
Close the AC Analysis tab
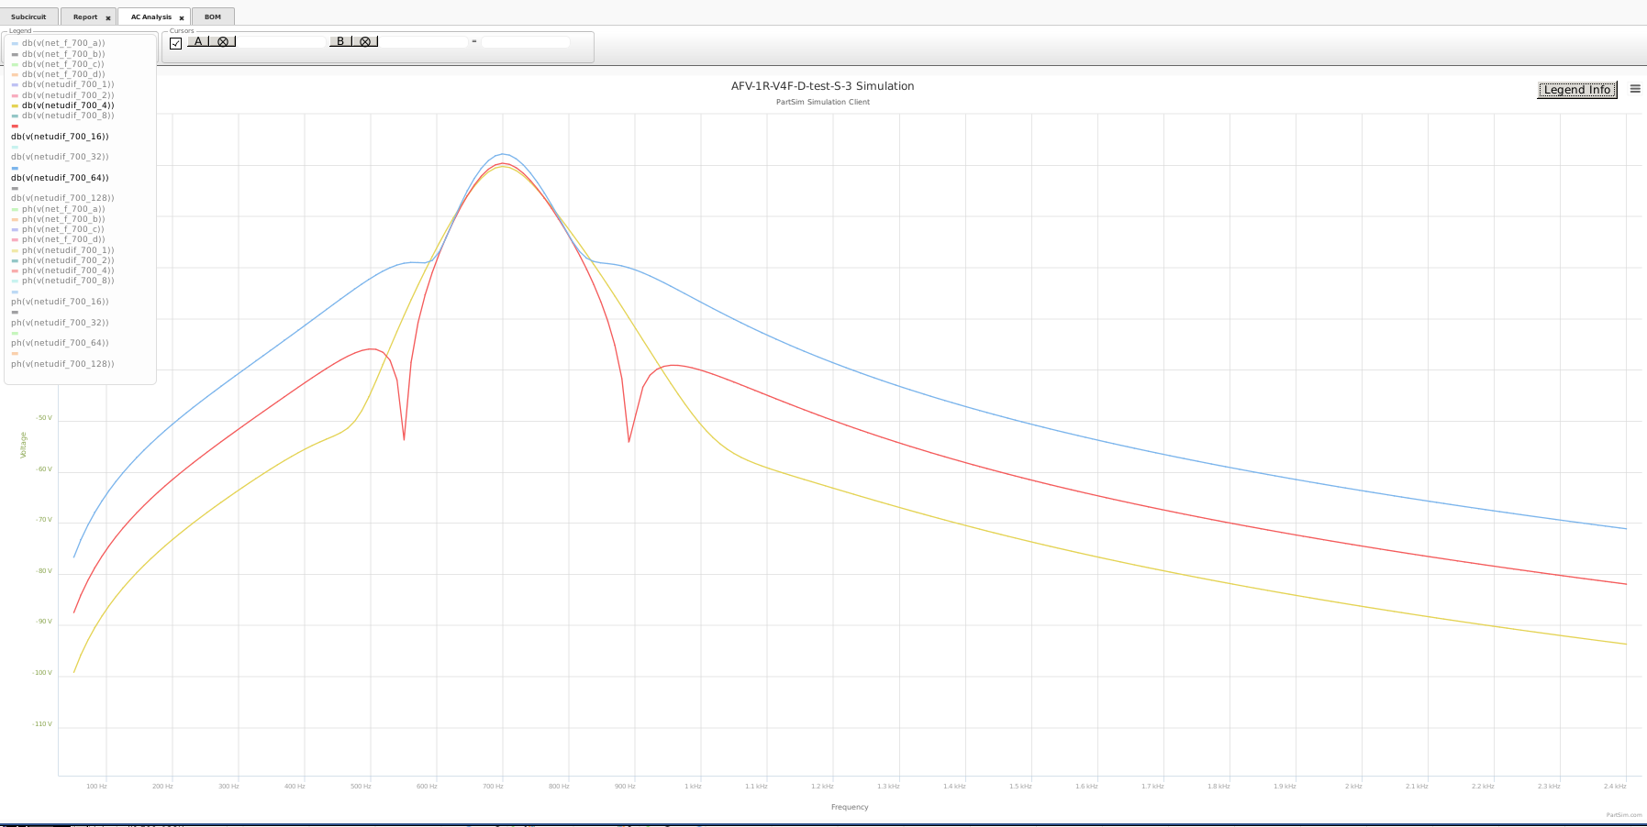click(x=182, y=17)
